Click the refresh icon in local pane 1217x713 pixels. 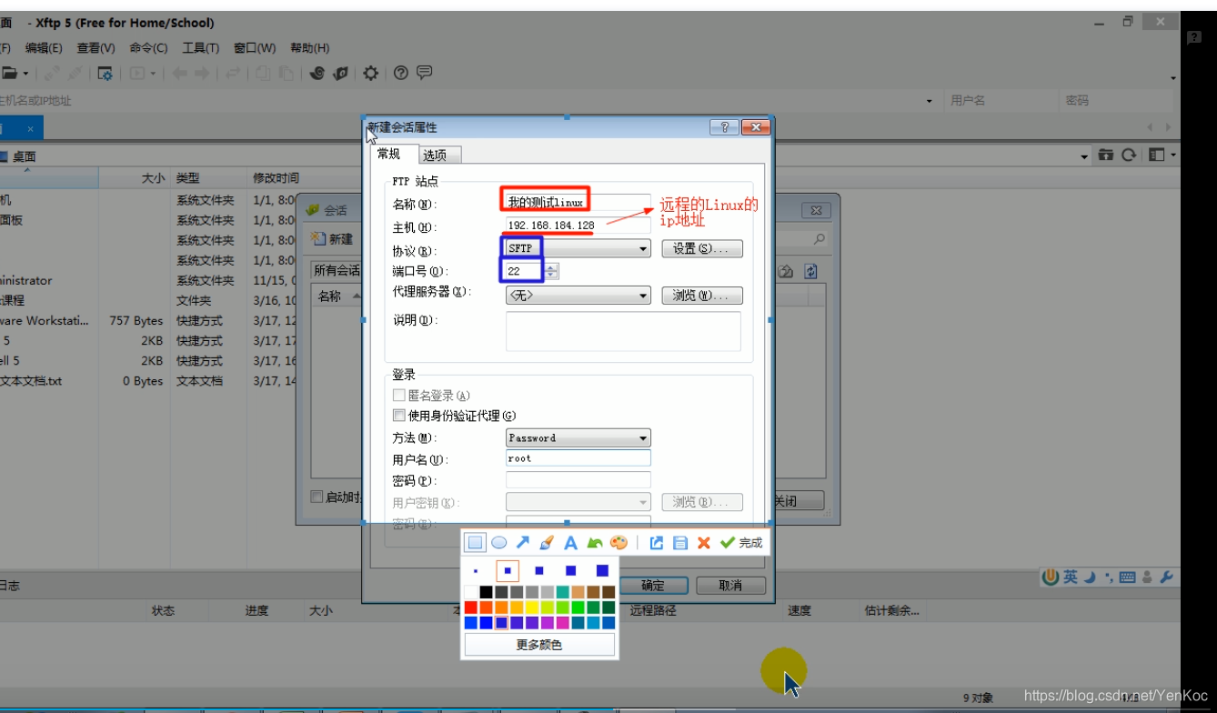[x=1129, y=156]
